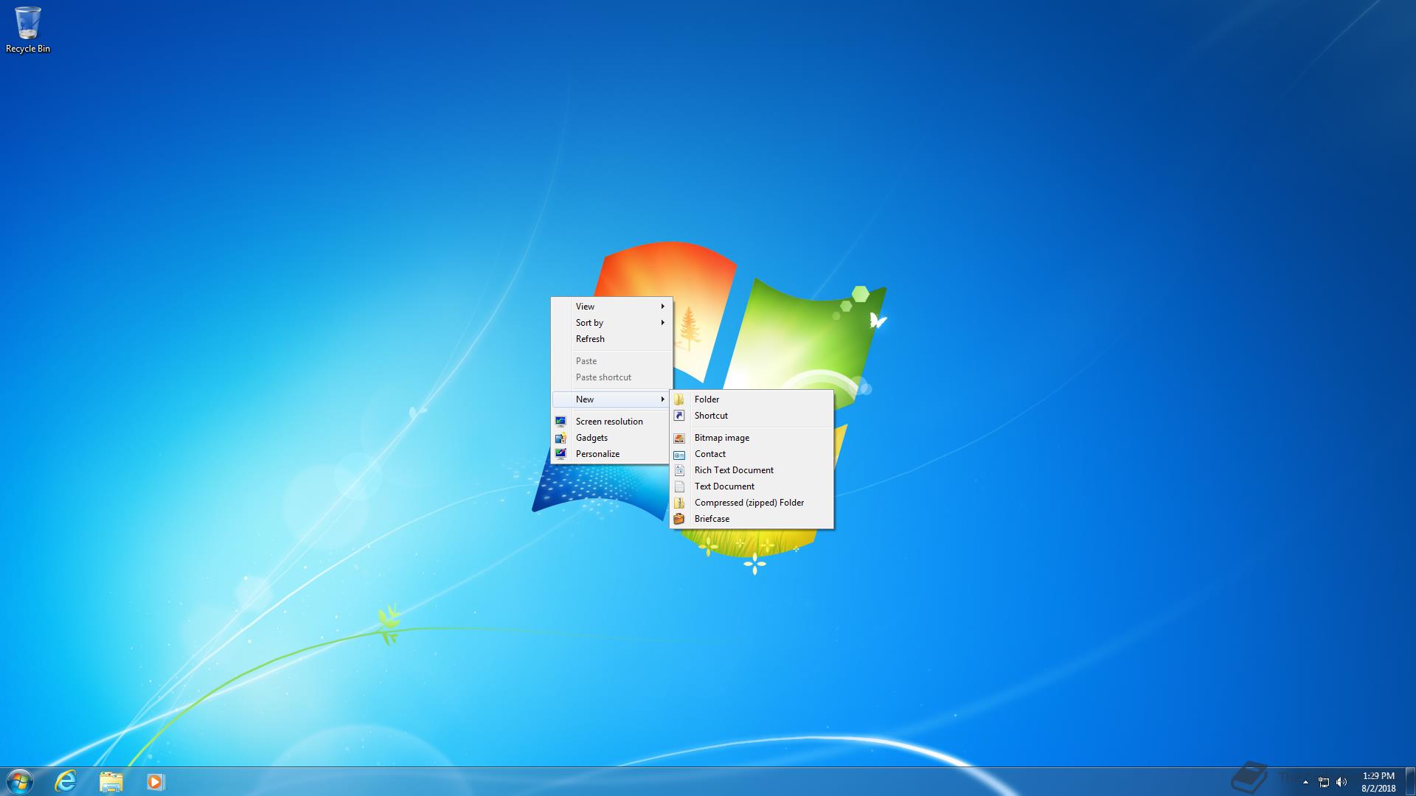The image size is (1416, 796).
Task: Open Gadgets from the context menu
Action: tap(611, 438)
